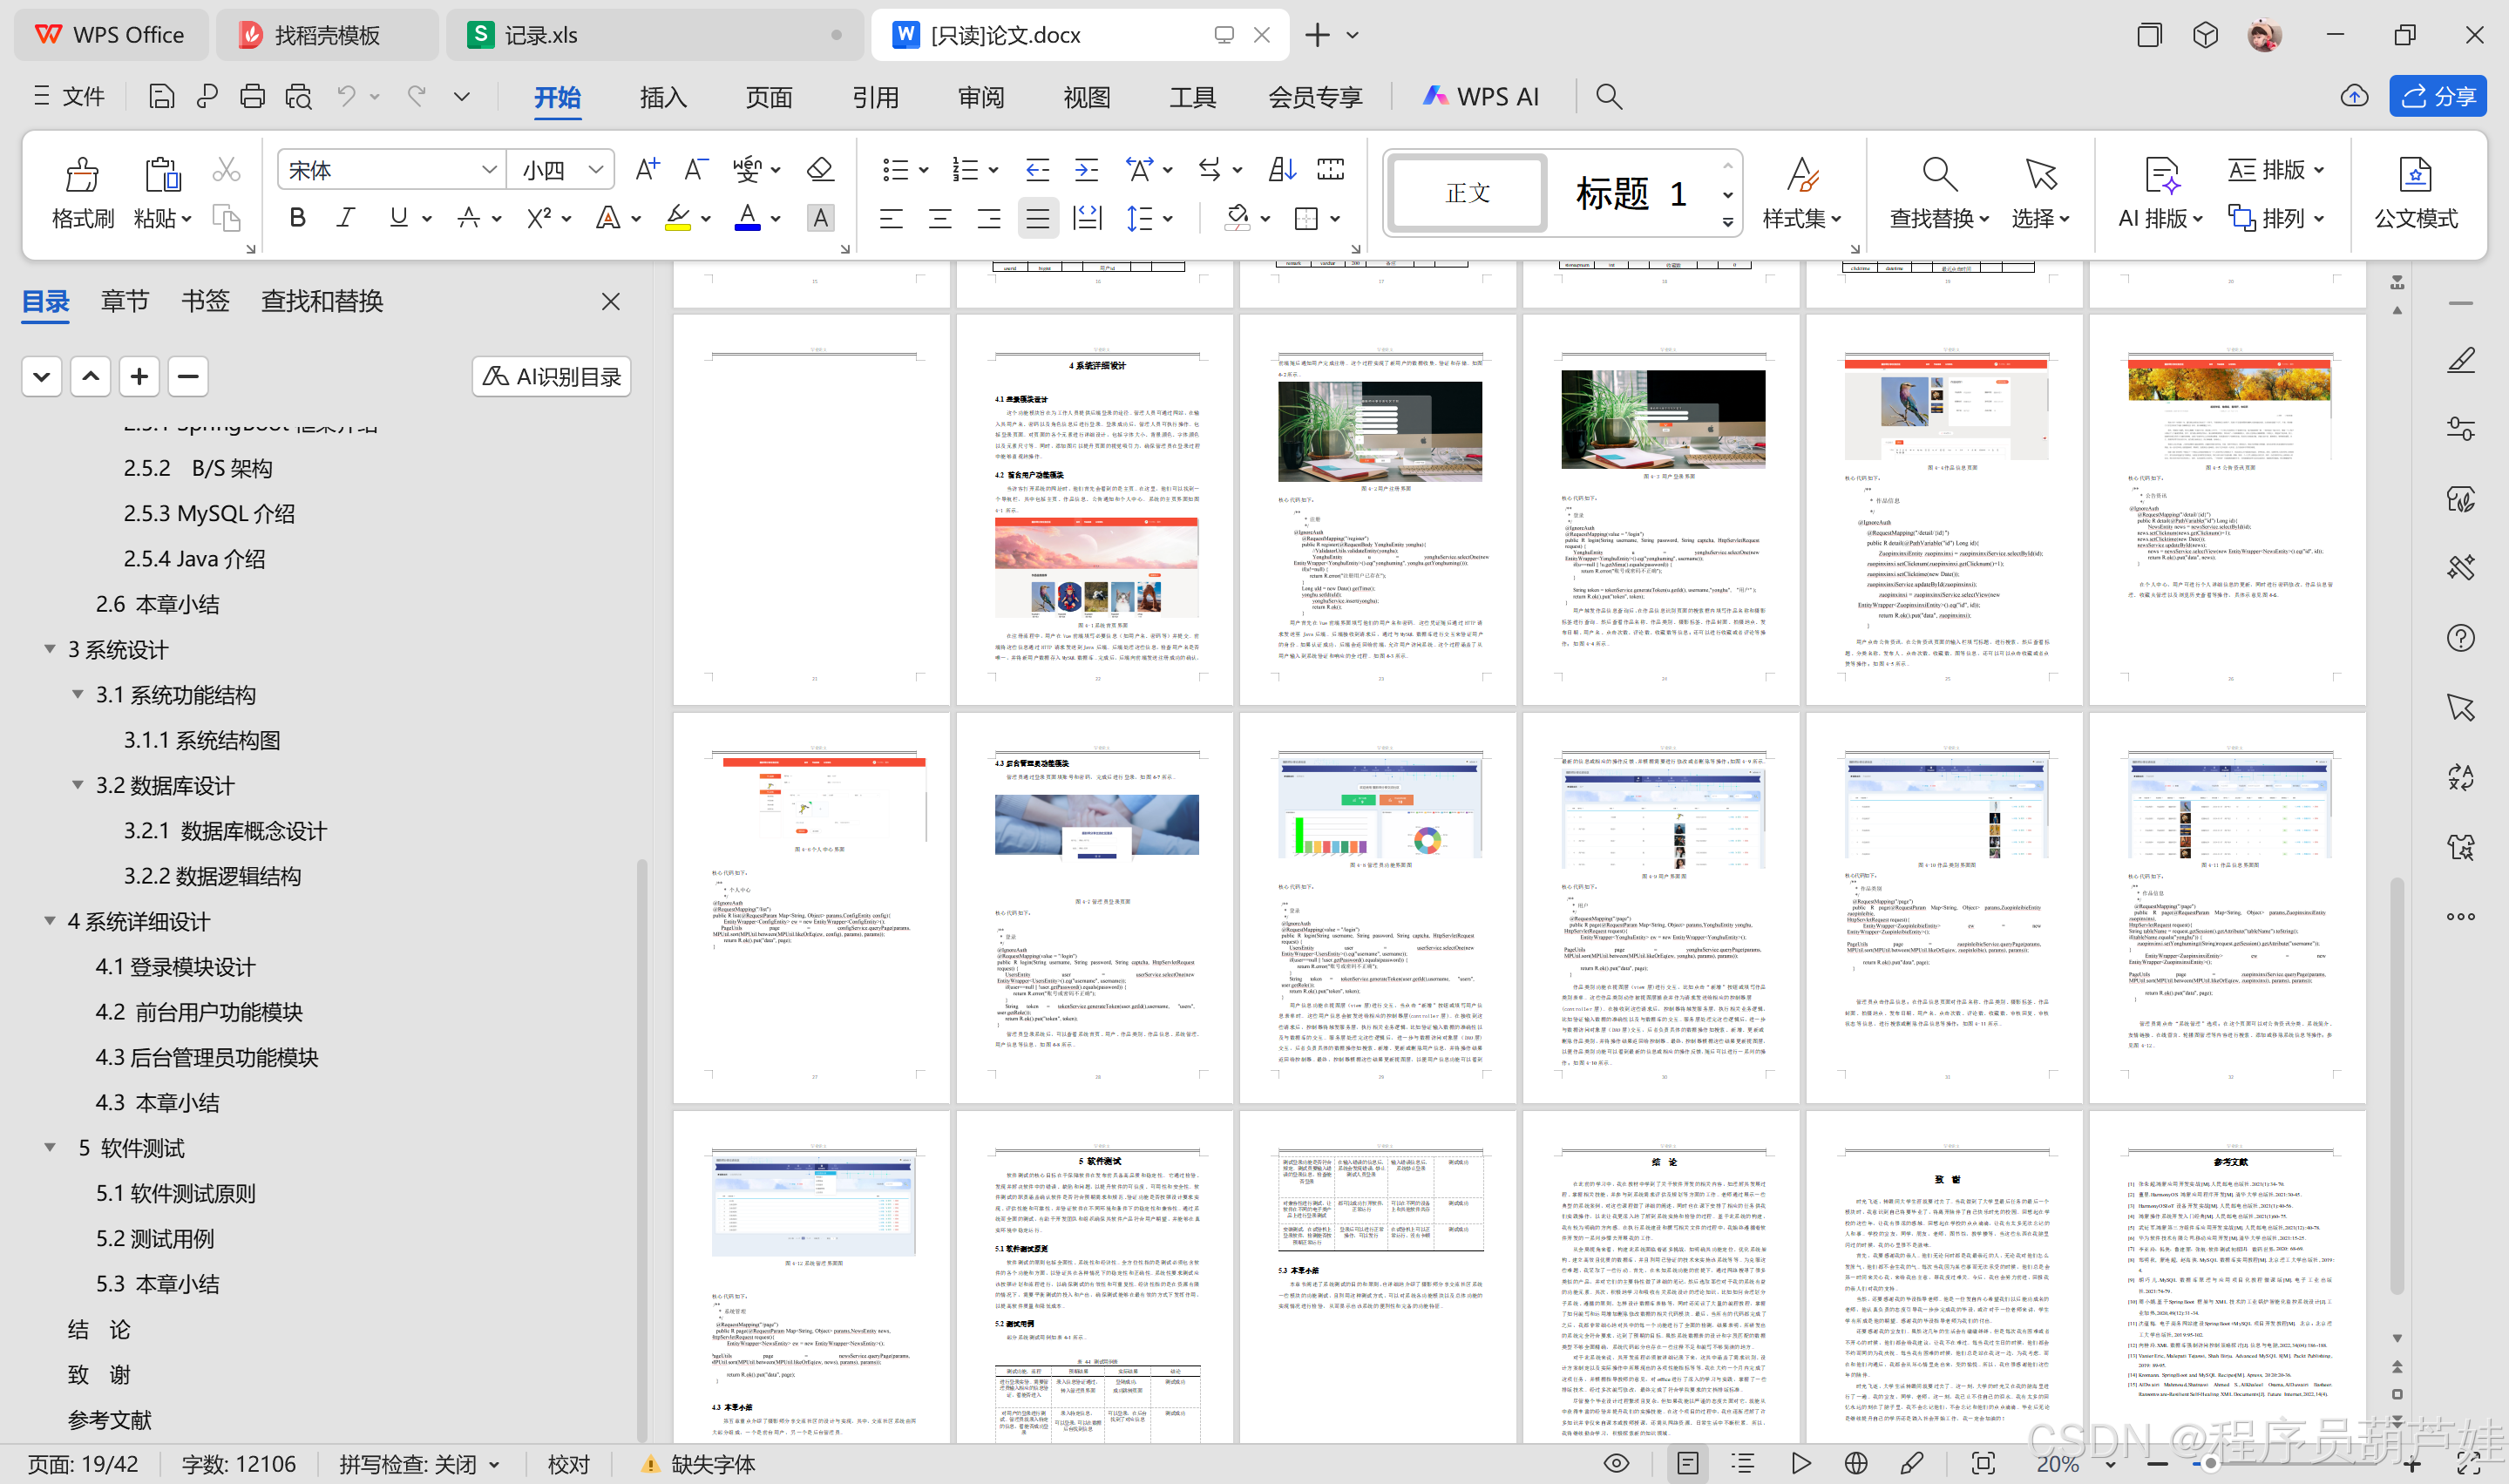Image resolution: width=2509 pixels, height=1484 pixels.
Task: Click the AI识别目录 button
Action: [552, 377]
